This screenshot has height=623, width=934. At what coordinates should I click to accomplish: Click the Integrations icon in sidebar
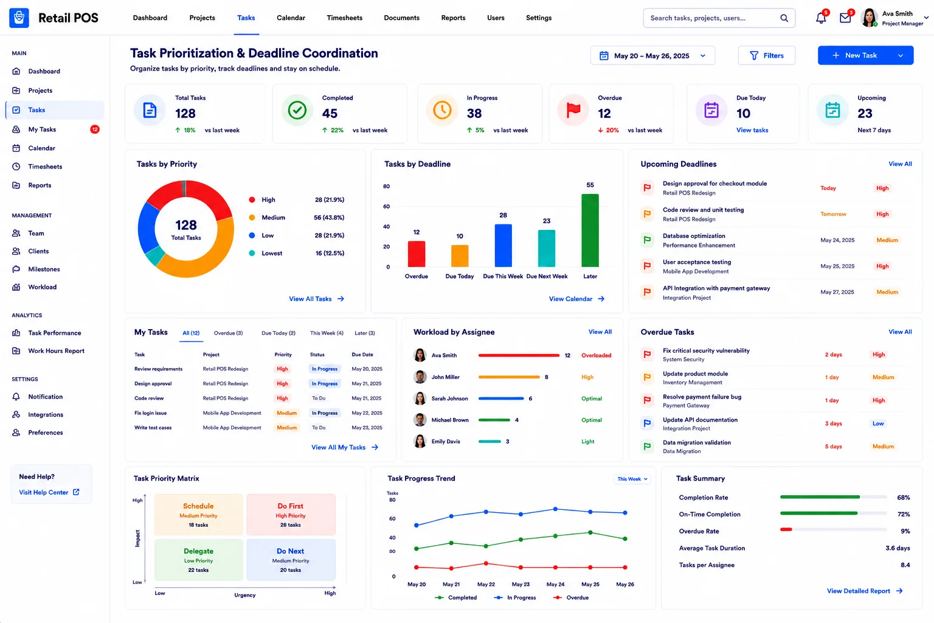[x=16, y=415]
